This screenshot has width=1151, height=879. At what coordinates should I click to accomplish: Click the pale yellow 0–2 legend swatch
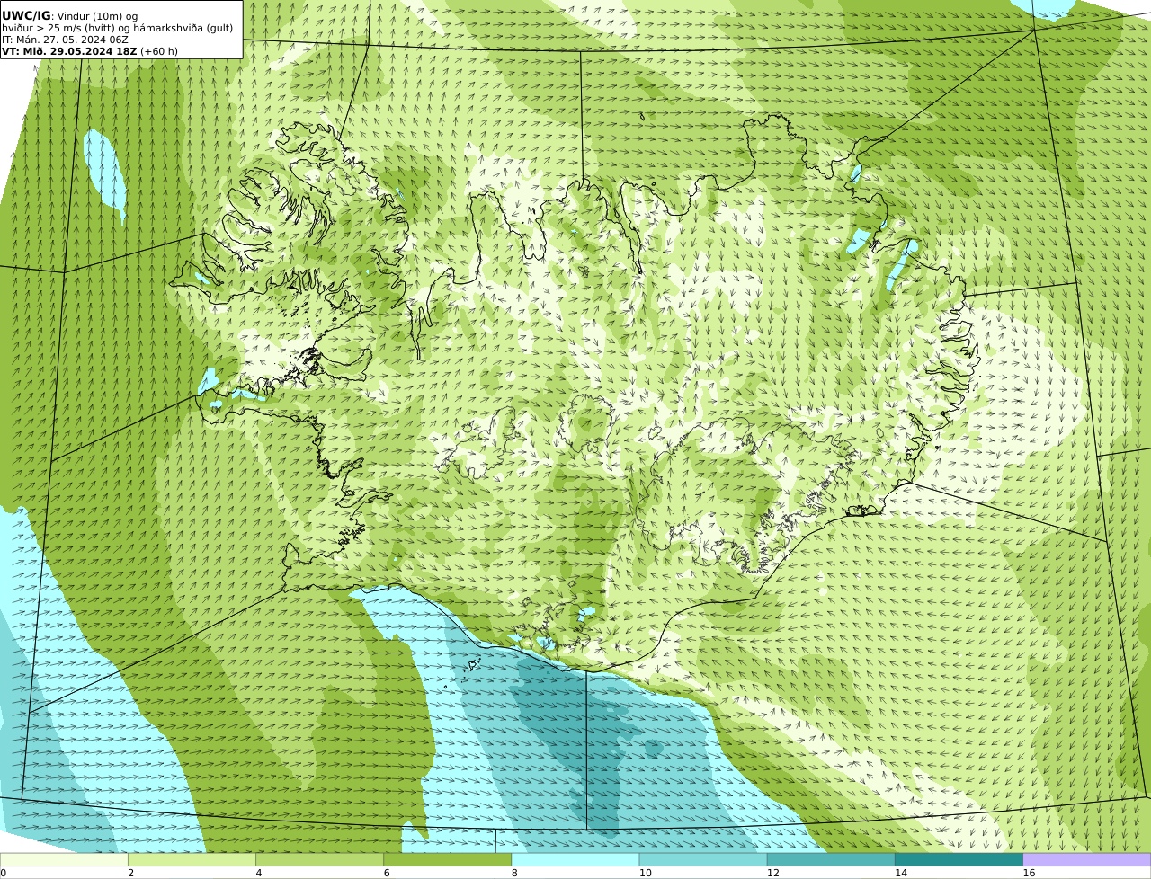click(64, 859)
